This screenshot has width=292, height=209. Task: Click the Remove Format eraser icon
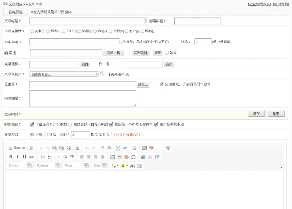click(124, 148)
